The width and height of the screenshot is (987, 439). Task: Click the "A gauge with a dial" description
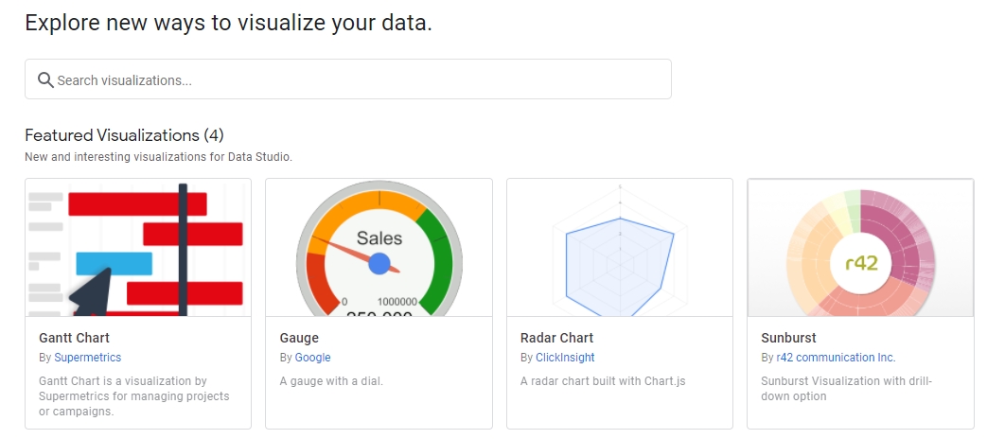coord(331,381)
